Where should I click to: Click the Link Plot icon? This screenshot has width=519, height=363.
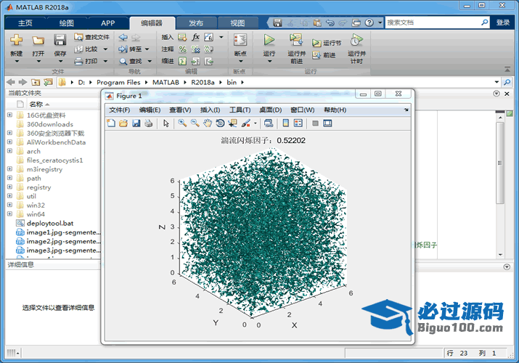tap(269, 123)
